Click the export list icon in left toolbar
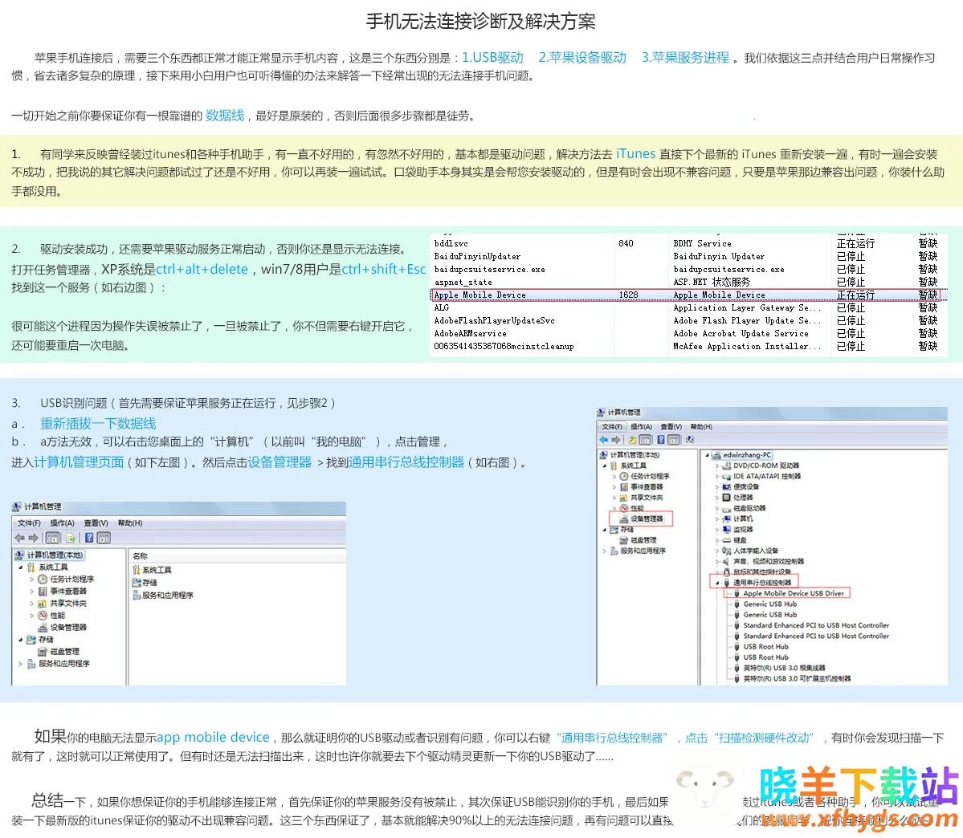This screenshot has width=963, height=838. pyautogui.click(x=71, y=538)
